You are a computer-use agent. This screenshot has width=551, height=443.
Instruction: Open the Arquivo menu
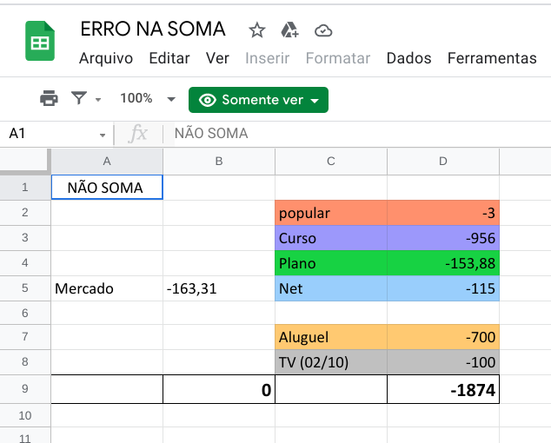pos(106,58)
